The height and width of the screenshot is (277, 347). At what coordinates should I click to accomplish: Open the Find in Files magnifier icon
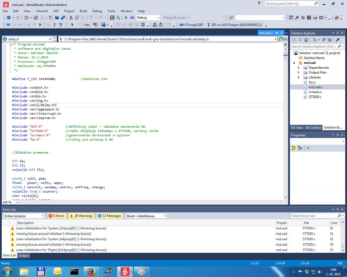118,18
